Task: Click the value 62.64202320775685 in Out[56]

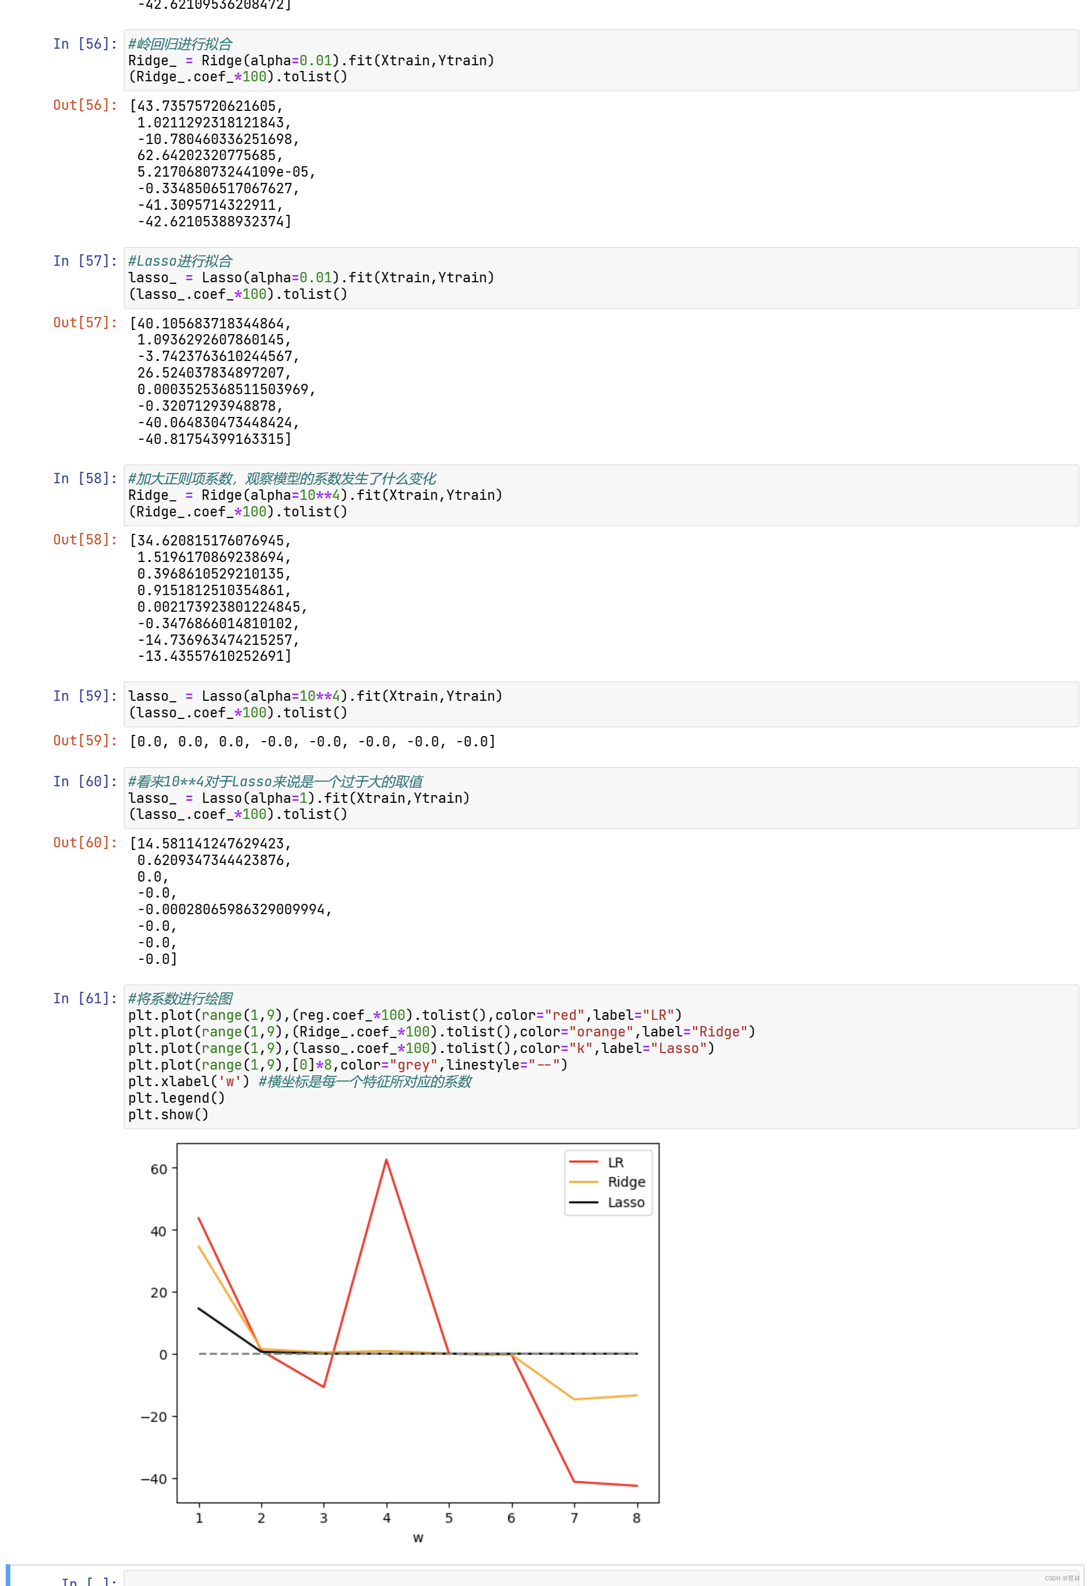Action: point(209,155)
